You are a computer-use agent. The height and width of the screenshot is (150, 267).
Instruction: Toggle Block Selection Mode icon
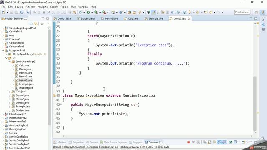tap(167, 12)
